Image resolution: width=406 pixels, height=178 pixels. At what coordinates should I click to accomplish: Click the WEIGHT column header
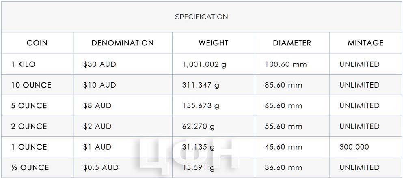(214, 43)
